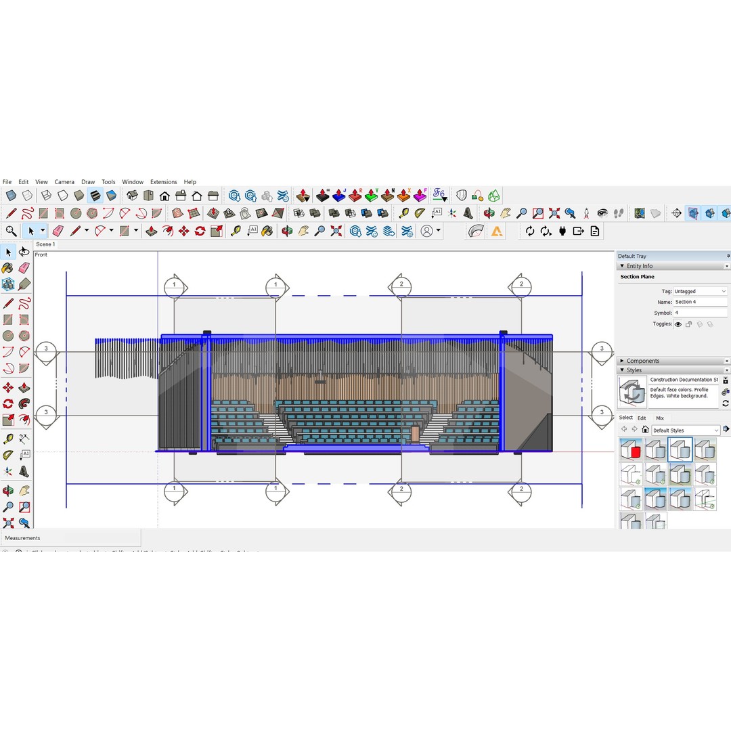The image size is (731, 731).
Task: Select the red cylinder style thumbnail
Action: (631, 449)
